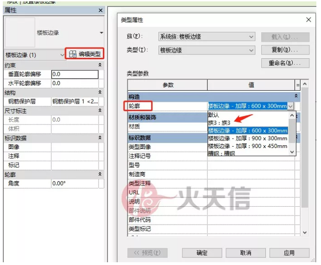The width and height of the screenshot is (321, 265).
Task: Select 楼板边缘 - 加厚 : 900 x 300mm option
Action: pos(248,138)
